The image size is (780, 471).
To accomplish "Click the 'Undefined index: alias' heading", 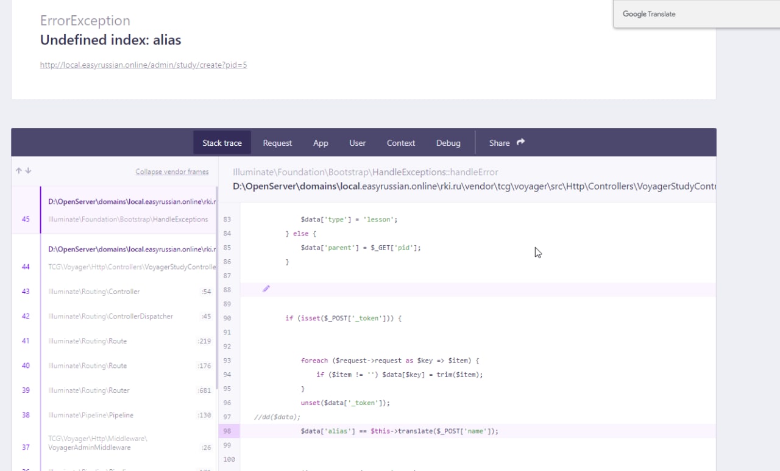I will pyautogui.click(x=110, y=40).
